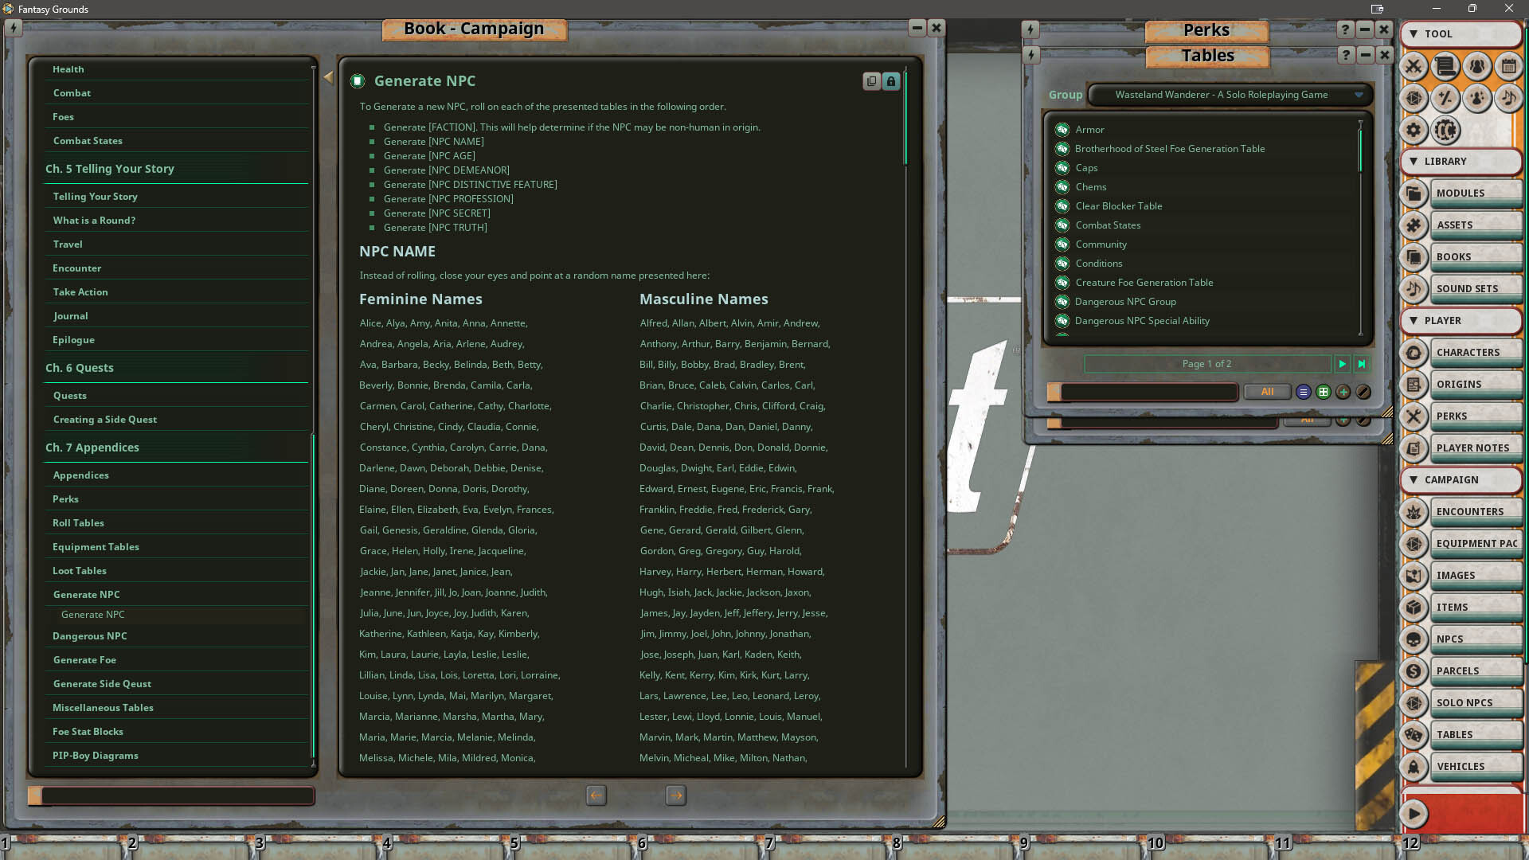This screenshot has height=860, width=1529.
Task: Switch Tables window to grid view
Action: click(x=1324, y=392)
